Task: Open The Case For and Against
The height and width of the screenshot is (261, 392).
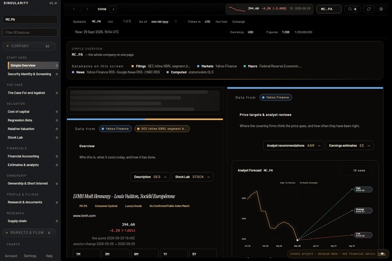Action: (x=26, y=93)
